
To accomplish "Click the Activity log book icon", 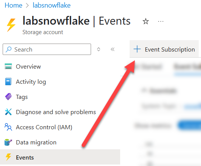I will [8, 81].
